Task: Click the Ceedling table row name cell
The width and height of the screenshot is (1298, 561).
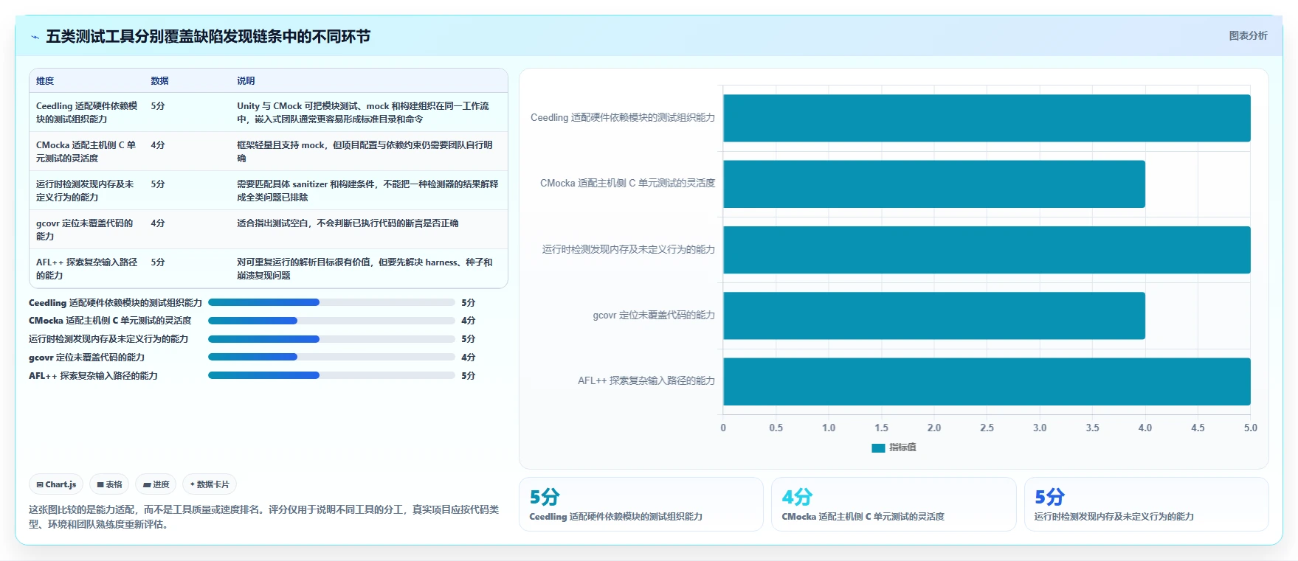Action: tap(87, 113)
